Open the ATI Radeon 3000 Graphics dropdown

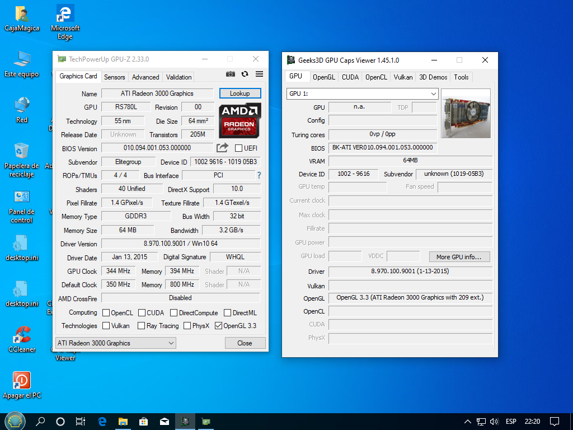click(x=116, y=343)
